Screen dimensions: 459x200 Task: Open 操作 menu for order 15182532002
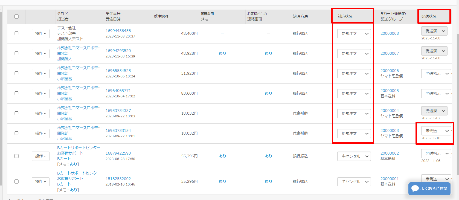click(40, 181)
